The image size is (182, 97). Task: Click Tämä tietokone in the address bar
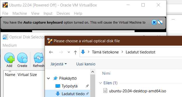tap(105, 52)
